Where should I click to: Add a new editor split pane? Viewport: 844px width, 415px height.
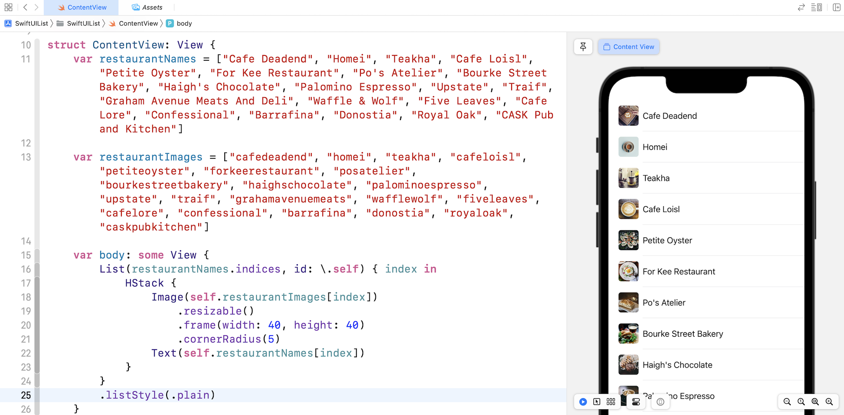click(x=837, y=7)
